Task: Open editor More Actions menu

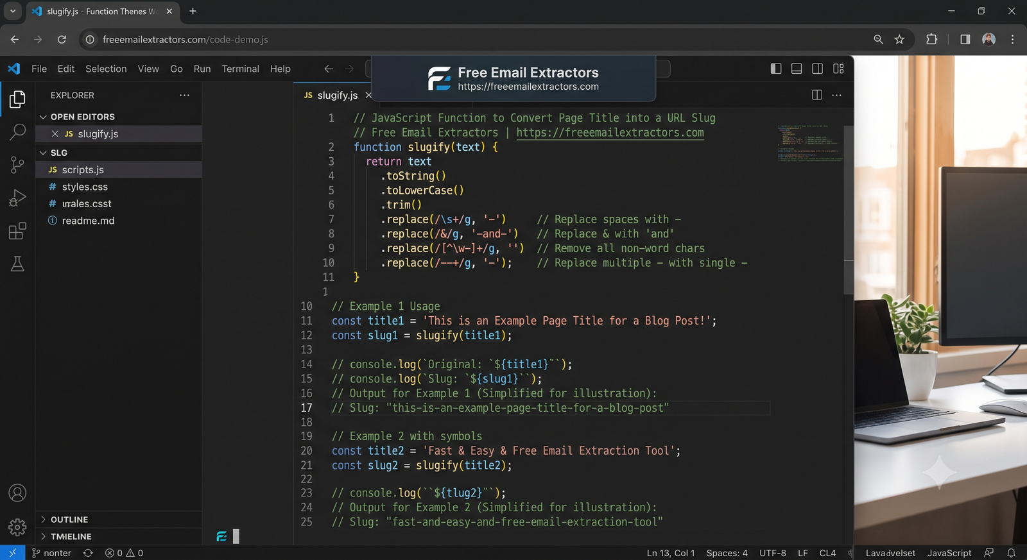Action: (x=836, y=95)
